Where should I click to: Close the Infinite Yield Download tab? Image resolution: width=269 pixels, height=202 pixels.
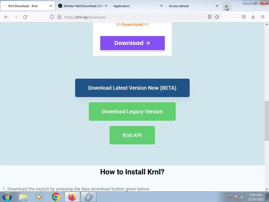click(106, 6)
